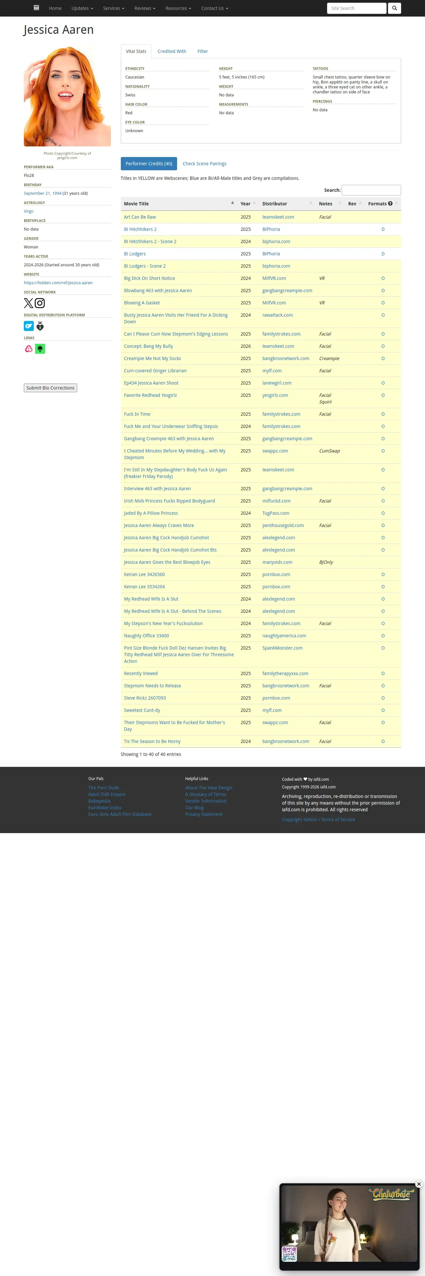425x1276 pixels.
Task: Open the Instagram social profile icon
Action: coord(40,303)
